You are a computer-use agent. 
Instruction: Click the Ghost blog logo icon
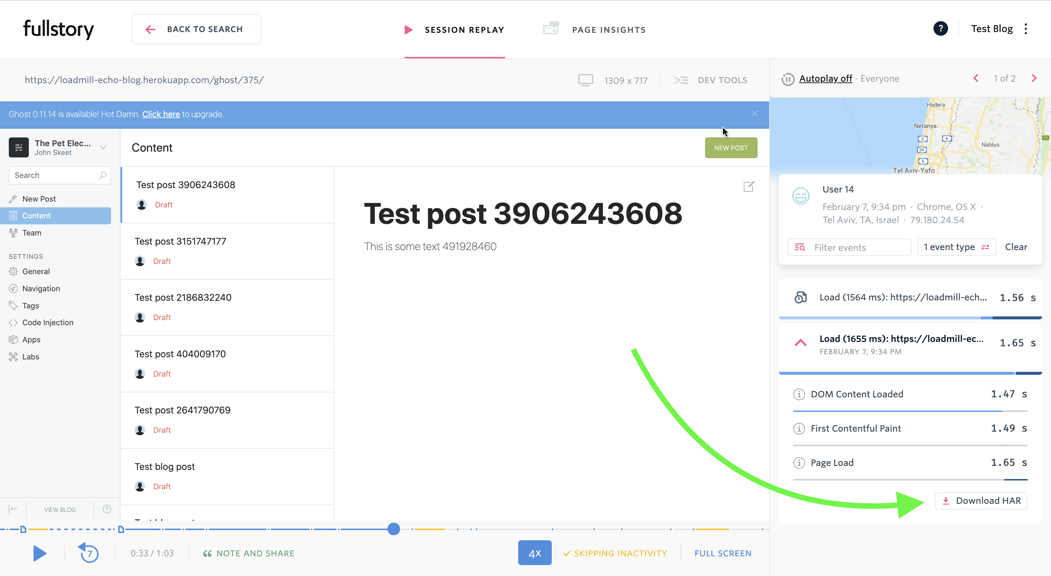click(x=19, y=148)
